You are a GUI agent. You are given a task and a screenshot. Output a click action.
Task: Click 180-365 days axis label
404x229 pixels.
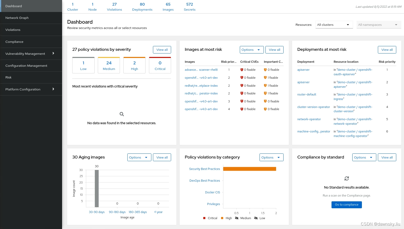[138, 212]
